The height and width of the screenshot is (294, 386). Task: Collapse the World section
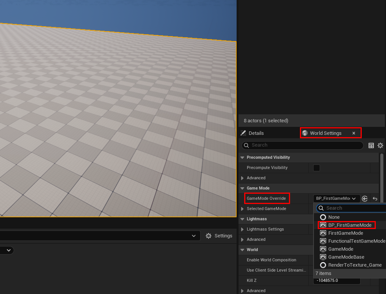tap(242, 250)
